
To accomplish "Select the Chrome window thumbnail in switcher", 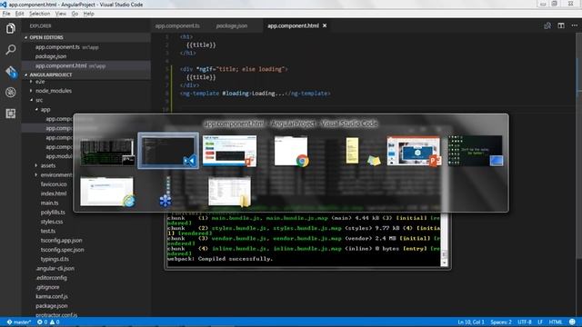I will tap(291, 151).
